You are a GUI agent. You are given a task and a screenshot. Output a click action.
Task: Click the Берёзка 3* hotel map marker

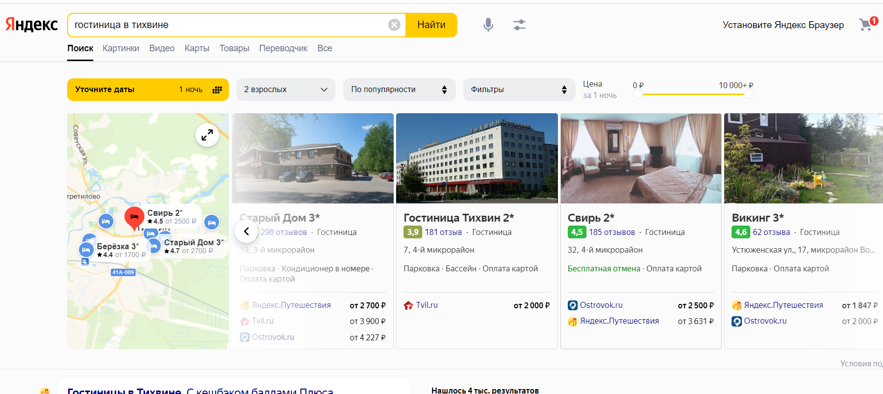coord(86,250)
